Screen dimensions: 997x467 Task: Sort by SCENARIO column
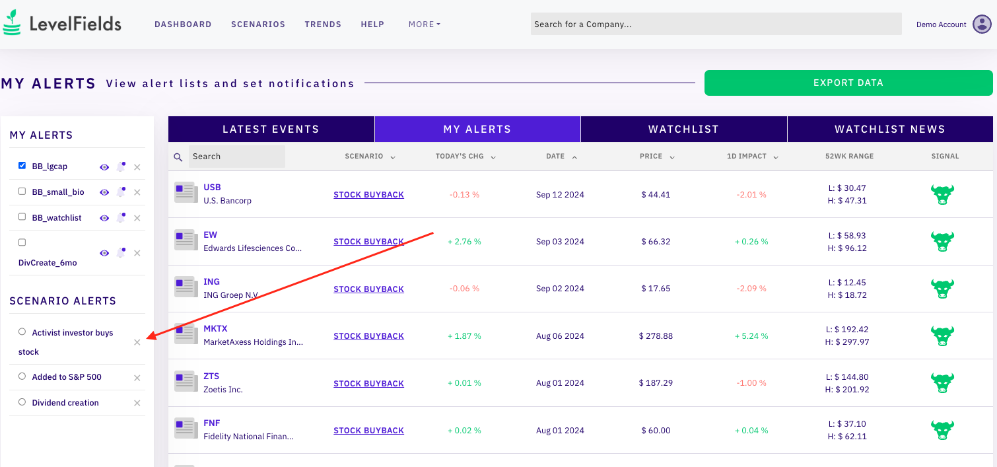(370, 157)
